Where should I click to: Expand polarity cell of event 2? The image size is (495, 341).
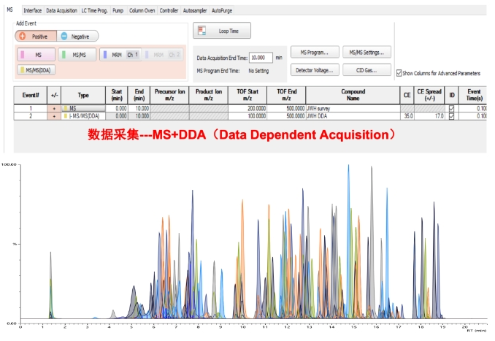(53, 115)
